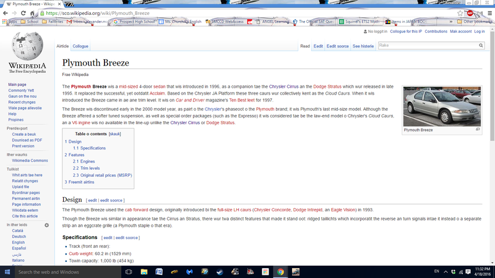Image resolution: width=495 pixels, height=278 pixels.
Task: Click the Cite this airticle link
Action: pyautogui.click(x=25, y=216)
